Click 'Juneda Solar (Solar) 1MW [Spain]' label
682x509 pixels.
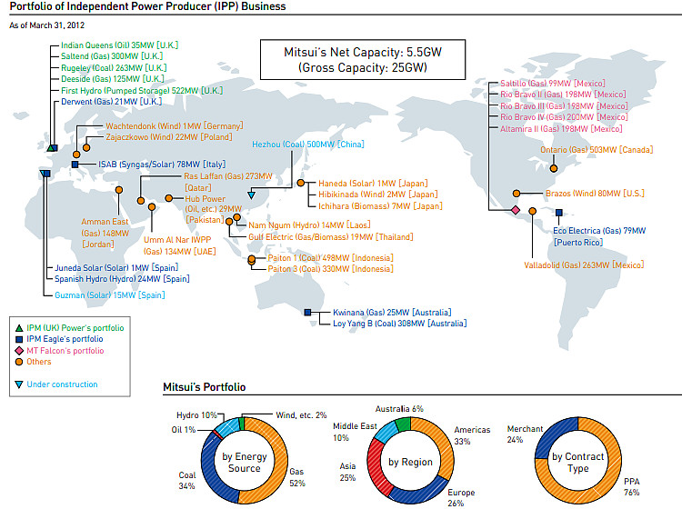(x=116, y=268)
